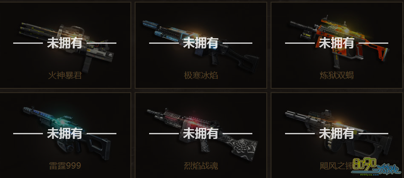Viewport: 404px width, 178px height.
Task: Click 未拥有 overlay on 炼狱双蝎 card
Action: [336, 43]
